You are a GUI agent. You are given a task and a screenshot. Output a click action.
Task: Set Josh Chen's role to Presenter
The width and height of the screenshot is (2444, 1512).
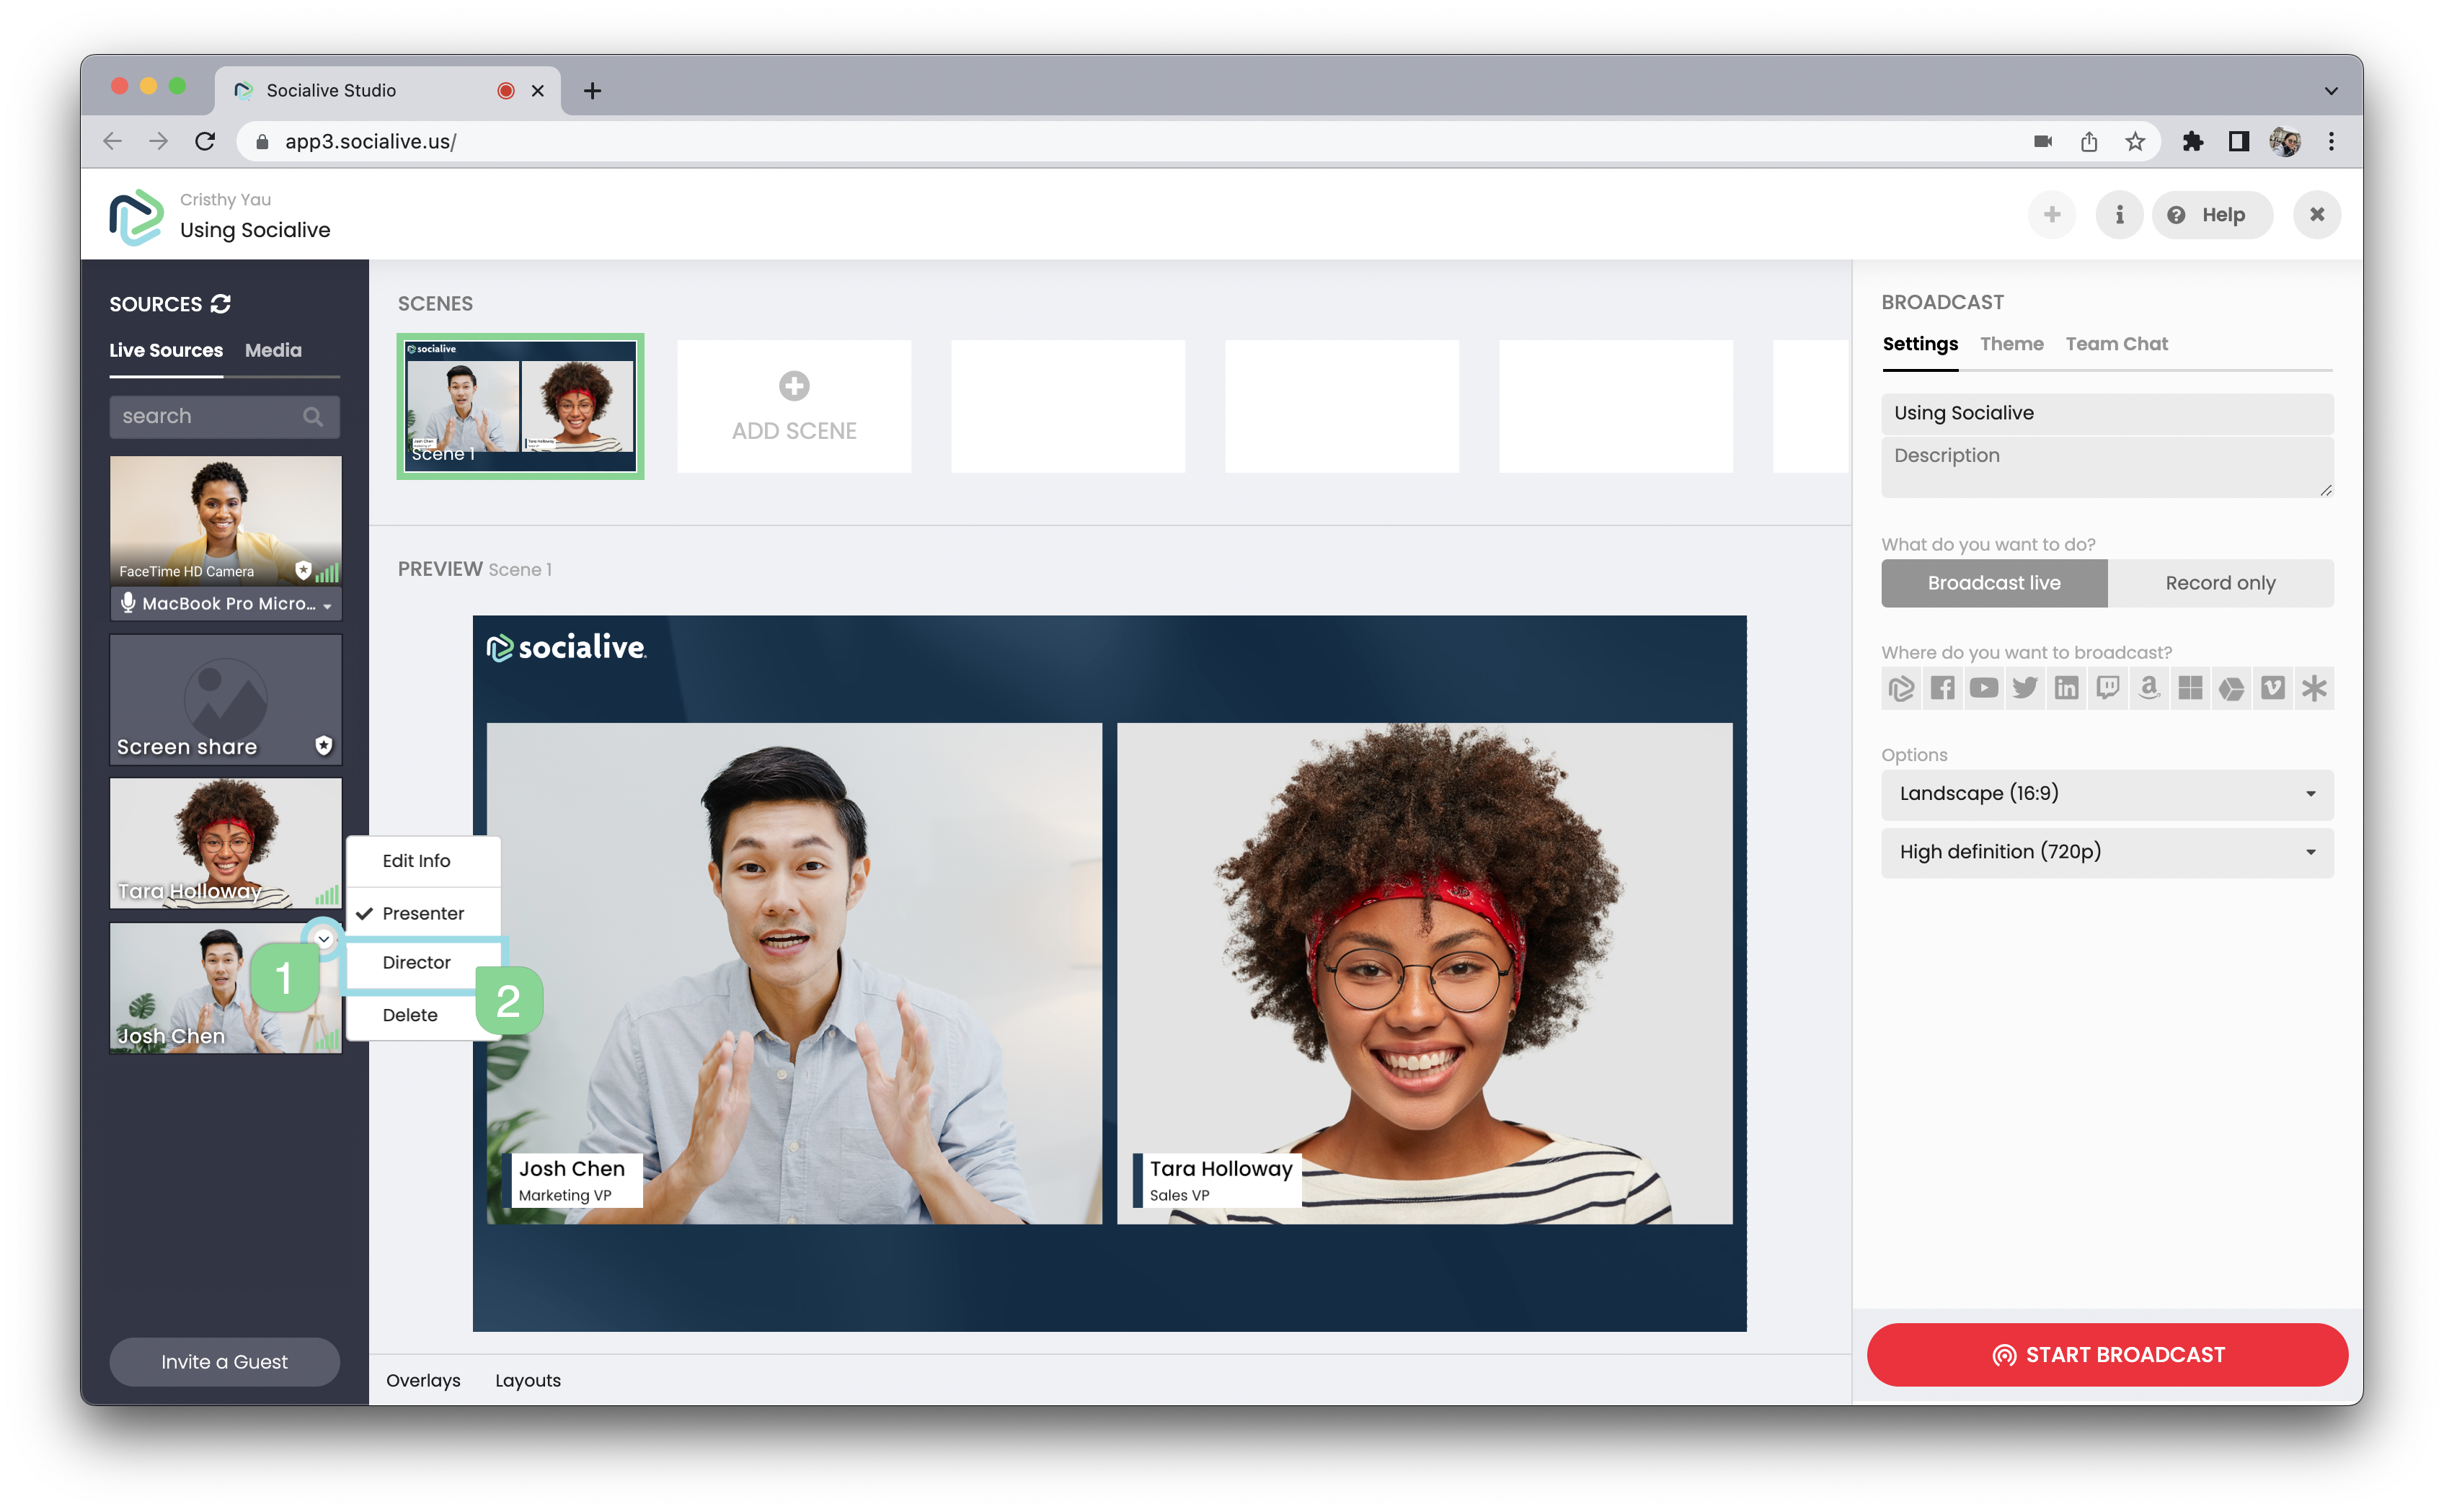(422, 913)
